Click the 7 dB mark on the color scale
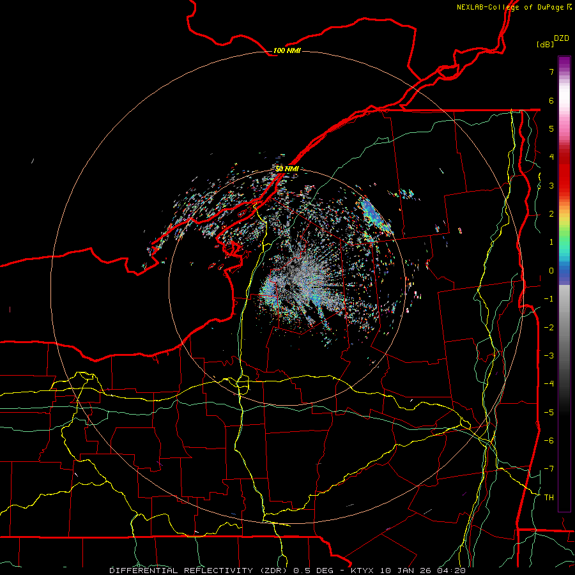The width and height of the screenshot is (575, 575). (551, 72)
